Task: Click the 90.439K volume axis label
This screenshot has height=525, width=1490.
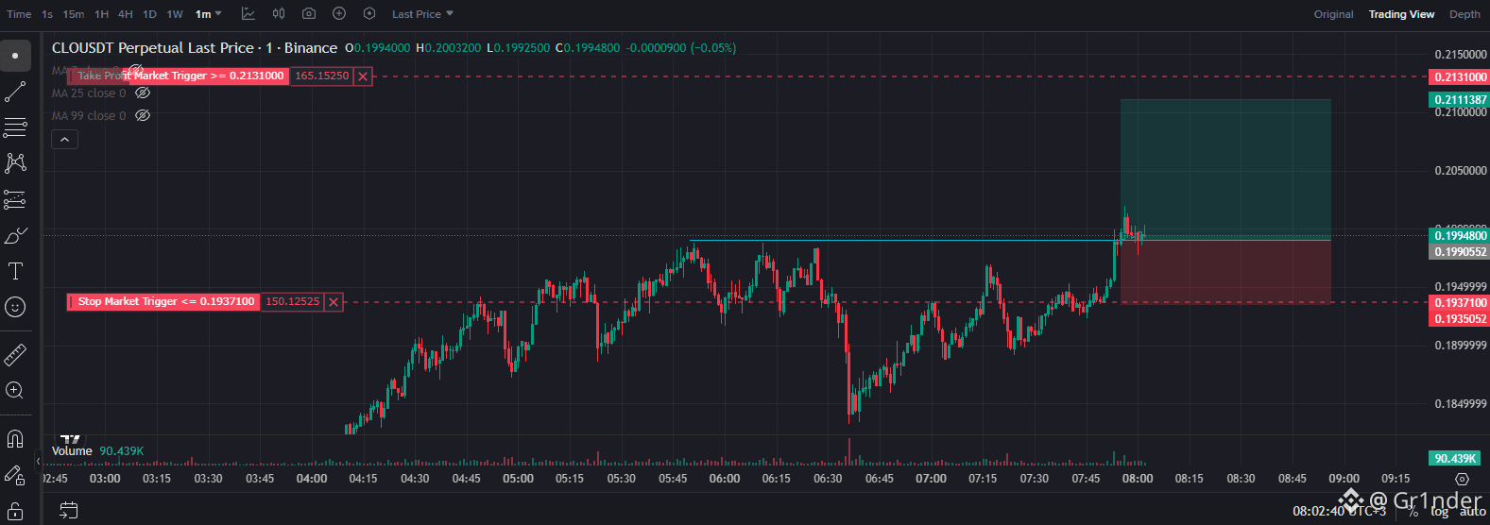Action: coord(1455,459)
